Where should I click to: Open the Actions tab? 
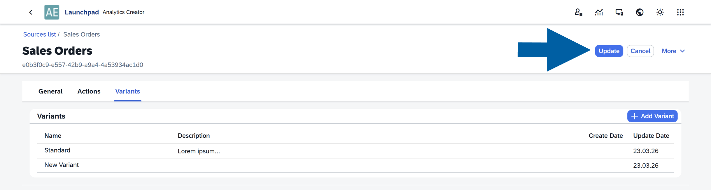tap(89, 92)
